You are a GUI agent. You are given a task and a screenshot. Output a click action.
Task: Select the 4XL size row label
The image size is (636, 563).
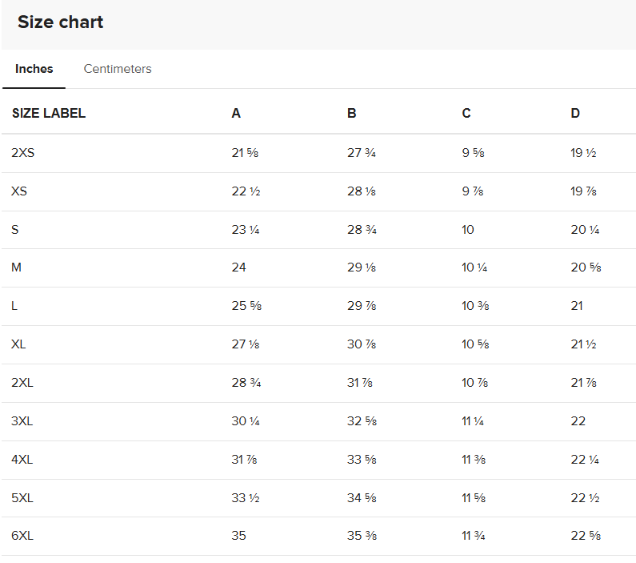pos(23,460)
